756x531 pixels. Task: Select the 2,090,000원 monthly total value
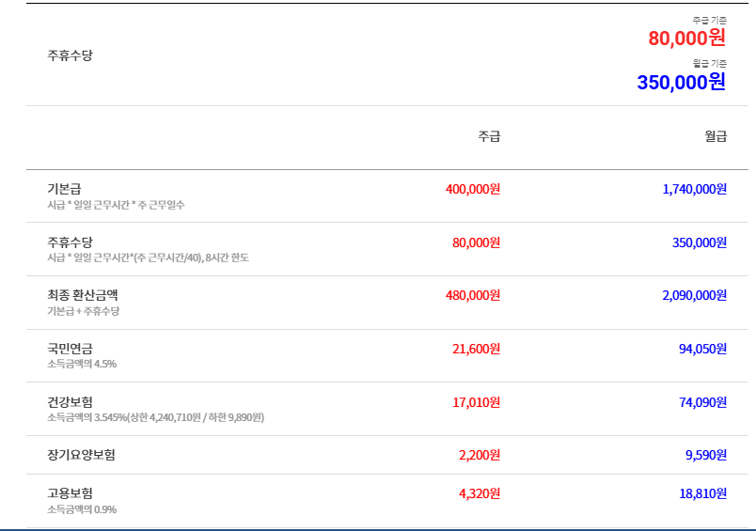[694, 295]
